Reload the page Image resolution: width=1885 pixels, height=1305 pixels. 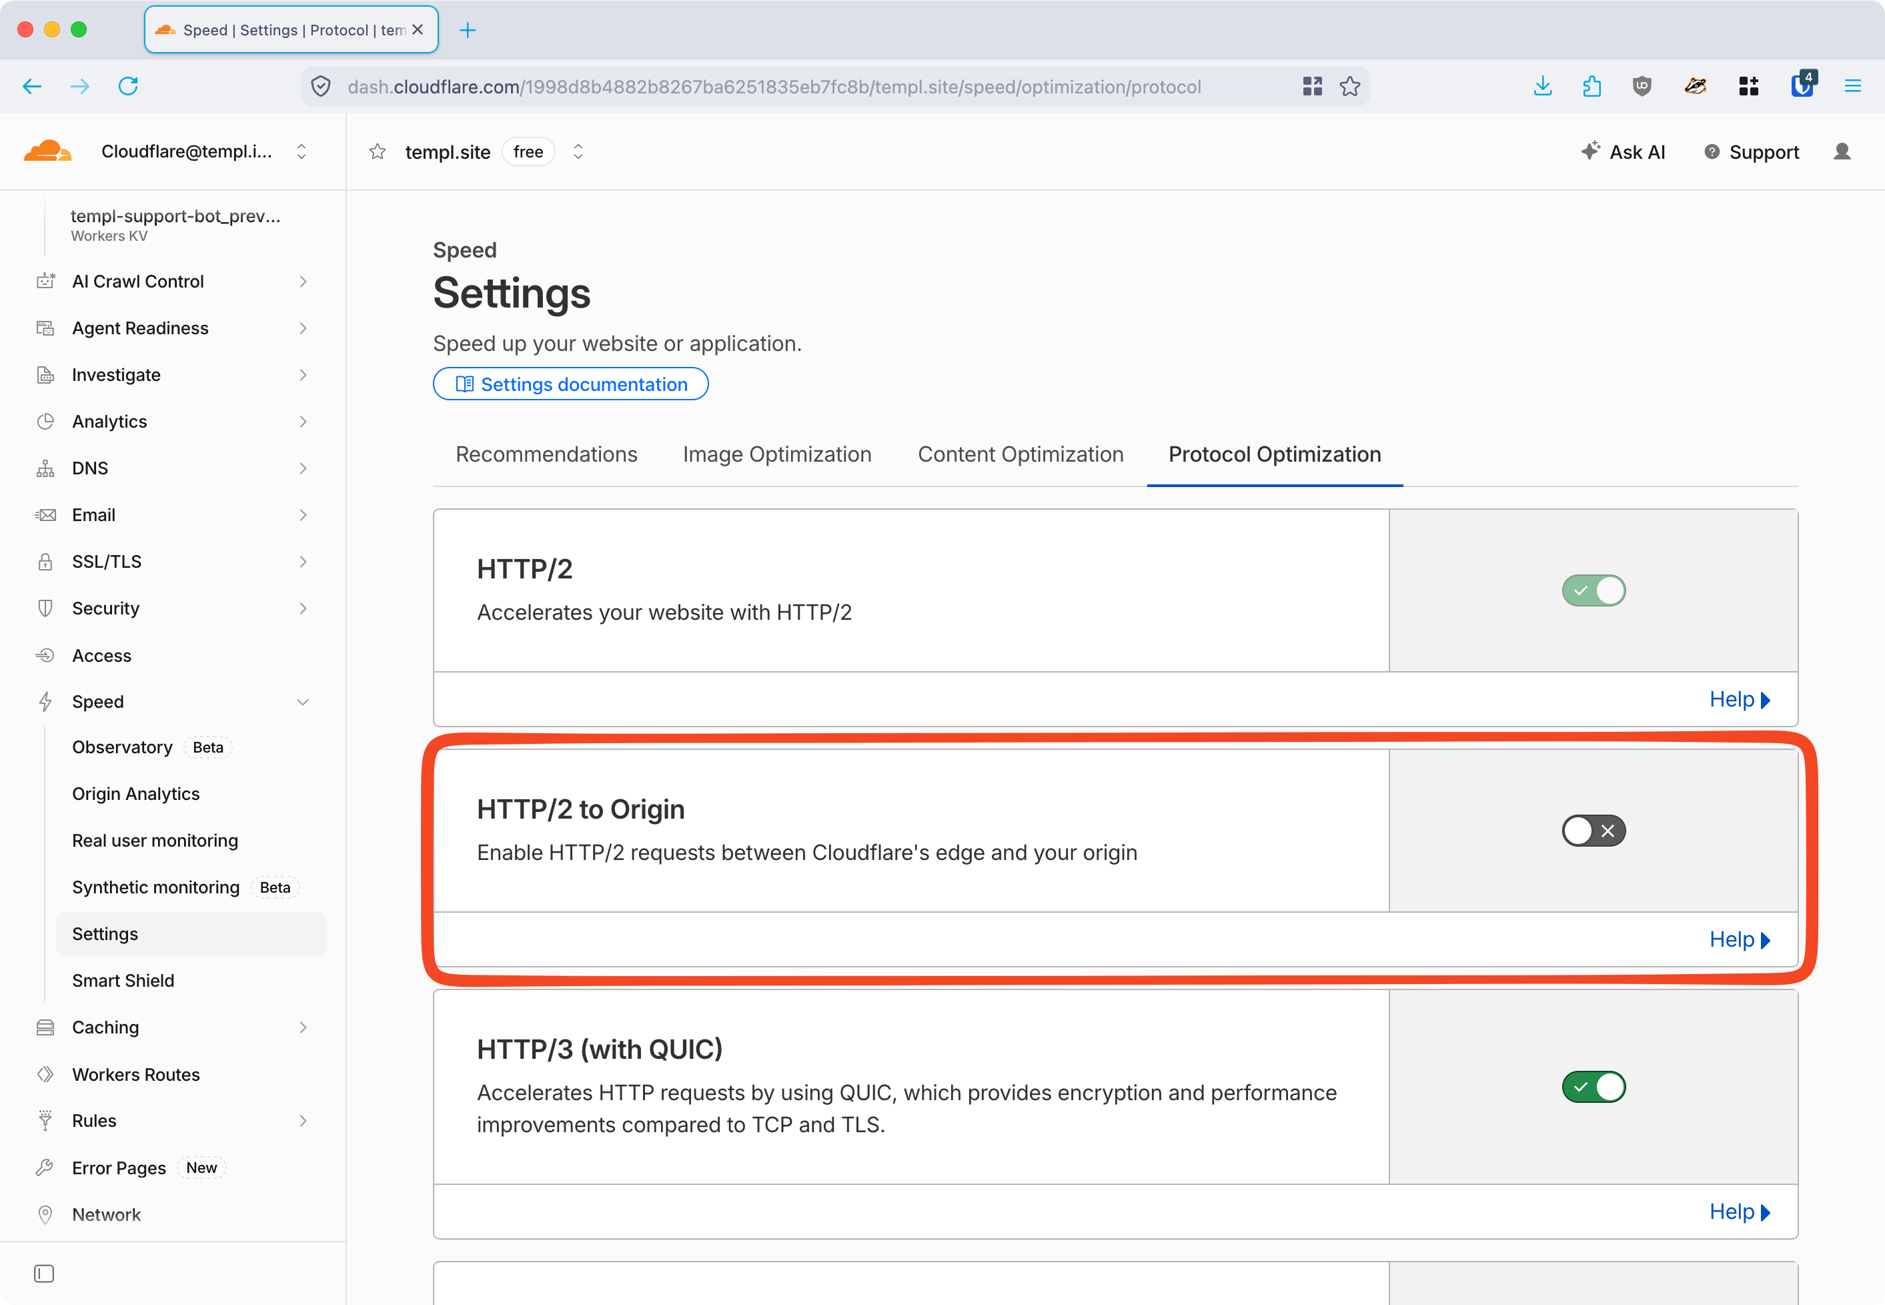click(x=128, y=87)
